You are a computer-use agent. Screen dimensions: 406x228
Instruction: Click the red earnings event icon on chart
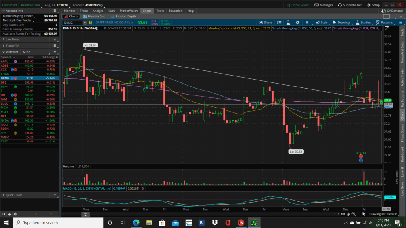[361, 156]
